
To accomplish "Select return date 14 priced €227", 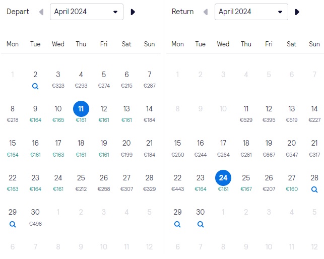I will pyautogui.click(x=314, y=114).
